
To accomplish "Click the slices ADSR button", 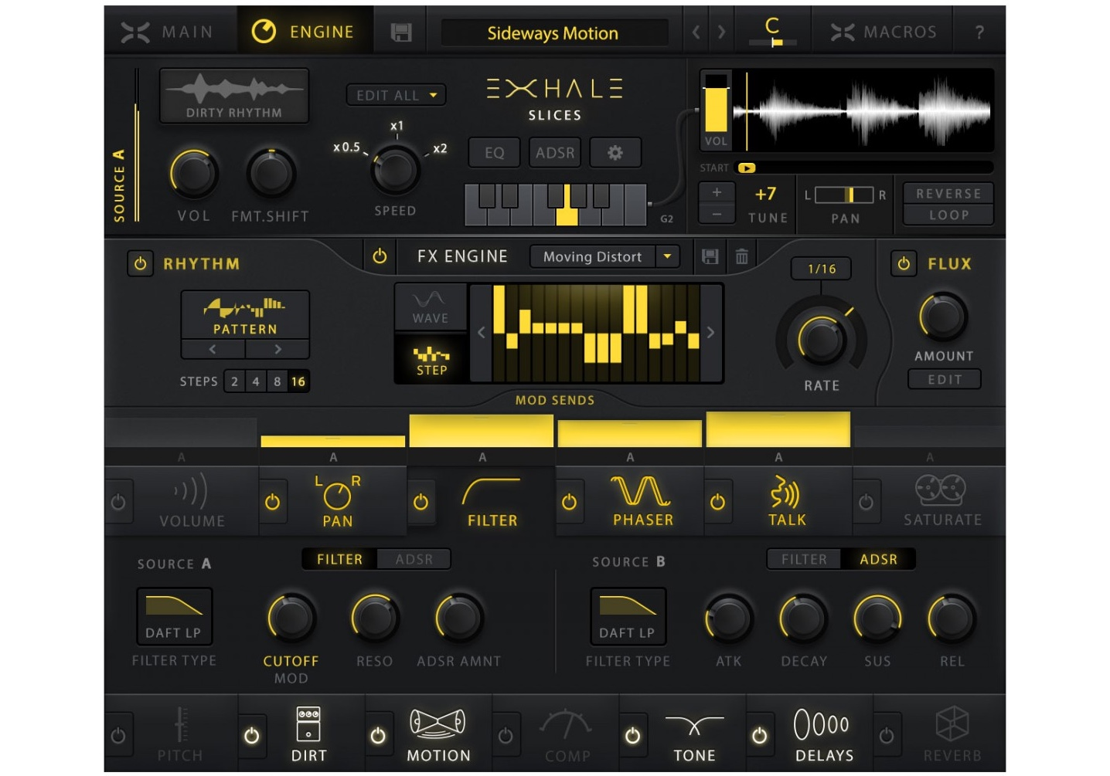I will pyautogui.click(x=555, y=153).
